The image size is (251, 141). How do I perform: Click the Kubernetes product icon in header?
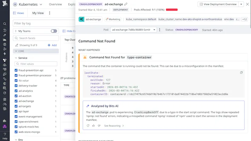coord(15,4)
